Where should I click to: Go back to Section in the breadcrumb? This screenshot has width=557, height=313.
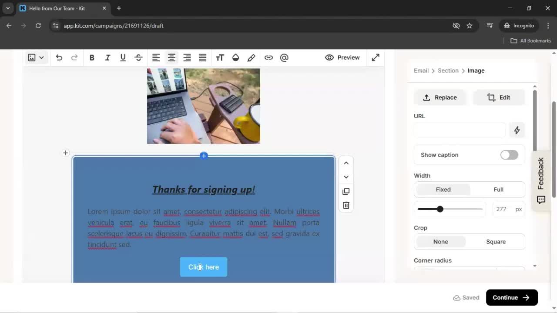coord(448,70)
